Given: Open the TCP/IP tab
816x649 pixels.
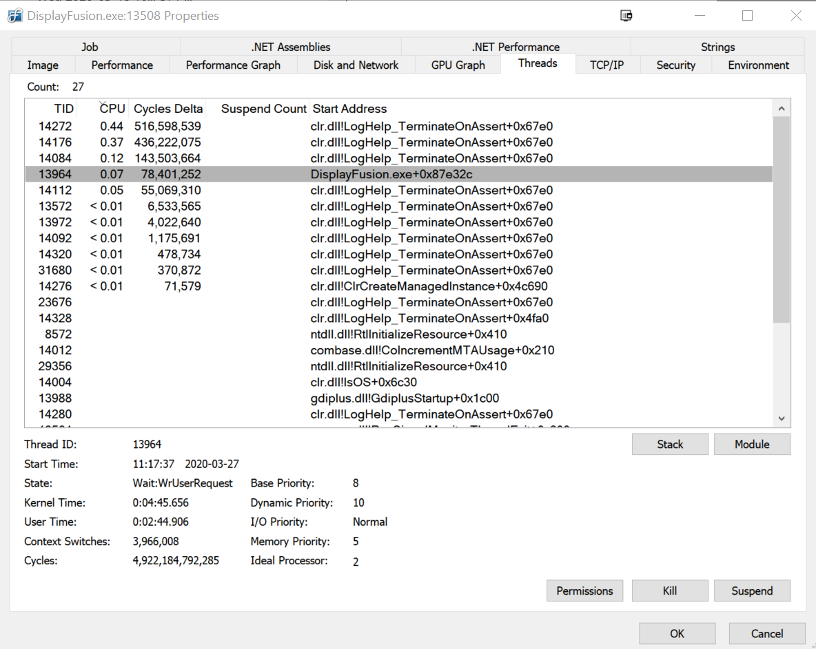Looking at the screenshot, I should (606, 65).
